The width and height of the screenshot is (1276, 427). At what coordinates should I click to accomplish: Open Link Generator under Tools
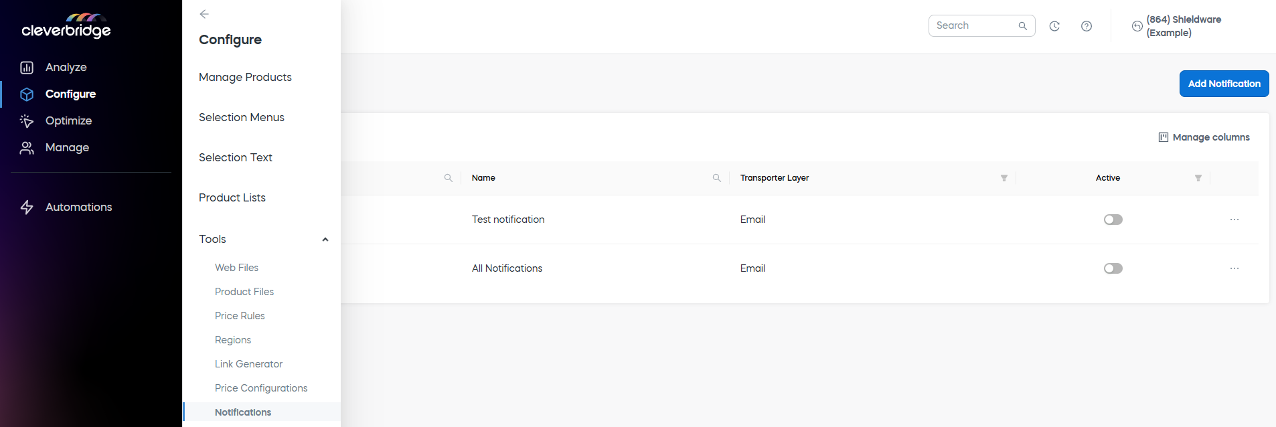click(x=248, y=364)
